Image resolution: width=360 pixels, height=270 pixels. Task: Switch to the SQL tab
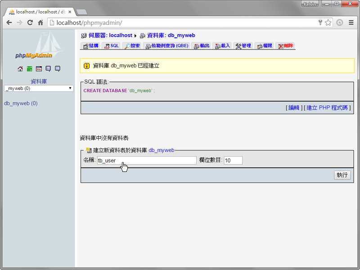click(x=111, y=45)
